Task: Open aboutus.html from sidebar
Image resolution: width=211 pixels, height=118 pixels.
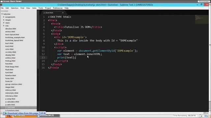Action: (11, 29)
